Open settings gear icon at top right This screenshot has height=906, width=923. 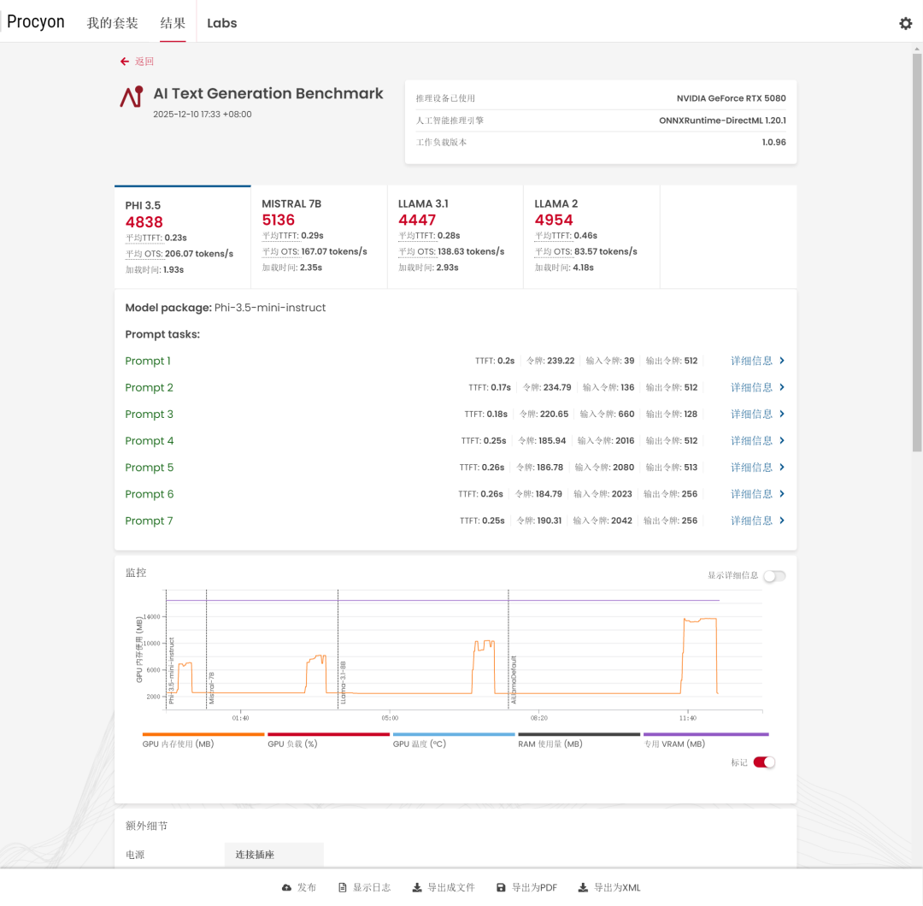[905, 24]
